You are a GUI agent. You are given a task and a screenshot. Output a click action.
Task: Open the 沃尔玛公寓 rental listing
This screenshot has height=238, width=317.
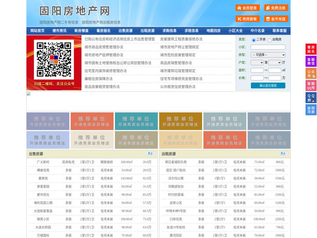pyautogui.click(x=176, y=178)
